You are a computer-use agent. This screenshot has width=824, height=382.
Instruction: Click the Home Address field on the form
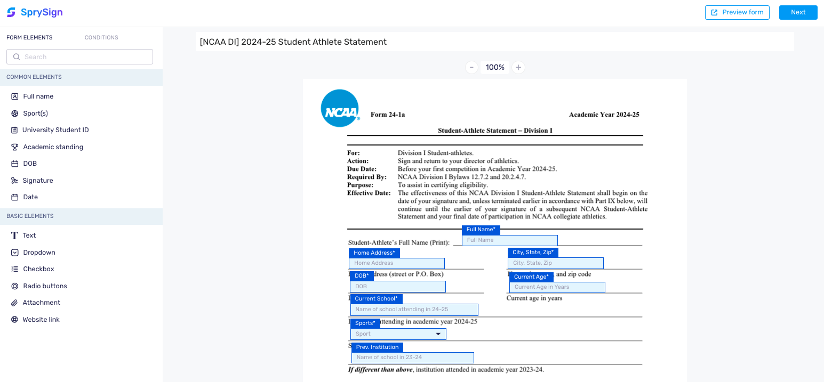point(397,263)
